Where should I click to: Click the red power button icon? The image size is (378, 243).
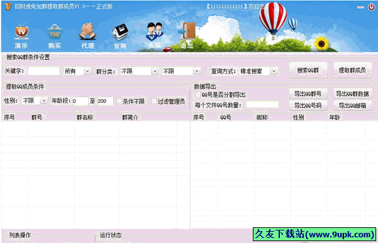click(371, 7)
